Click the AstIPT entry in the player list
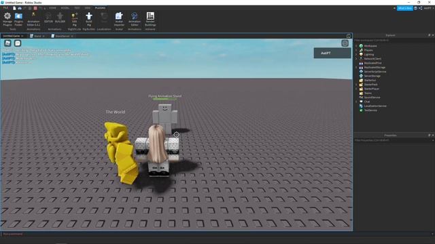Image resolution: width=435 pixels, height=244 pixels. 332,53
